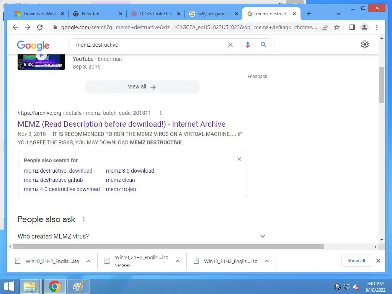Open People also ask options menu
Screen dimensions: 392x294
pos(84,219)
